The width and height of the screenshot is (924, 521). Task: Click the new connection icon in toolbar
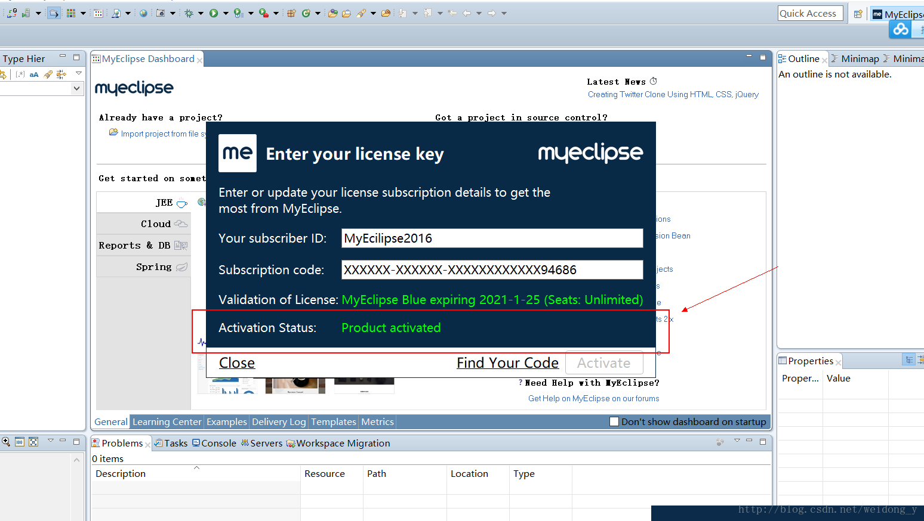point(11,13)
